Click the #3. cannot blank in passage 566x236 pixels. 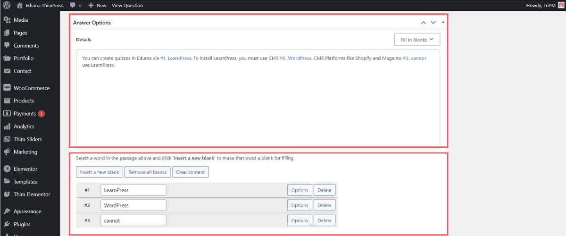click(415, 59)
